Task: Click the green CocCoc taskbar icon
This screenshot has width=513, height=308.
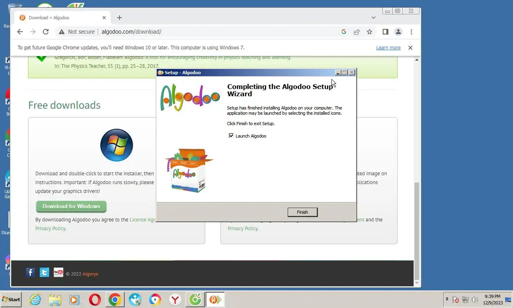Action: point(195,300)
